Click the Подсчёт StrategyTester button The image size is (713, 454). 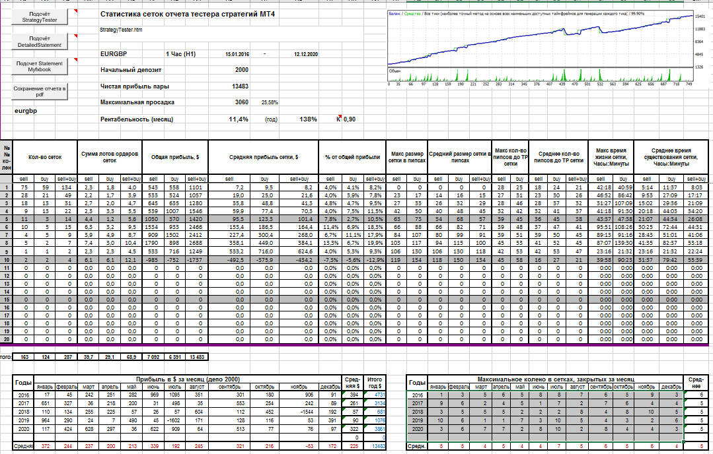(40, 17)
